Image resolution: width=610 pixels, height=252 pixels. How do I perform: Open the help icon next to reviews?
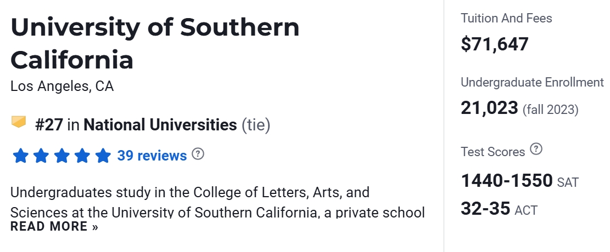point(198,154)
